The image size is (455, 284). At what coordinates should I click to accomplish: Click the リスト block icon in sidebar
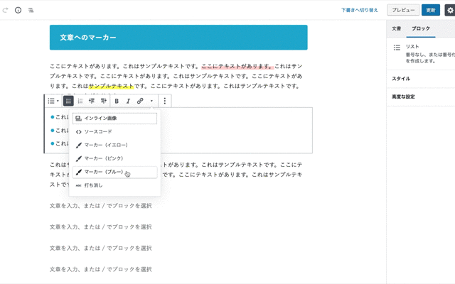[397, 48]
